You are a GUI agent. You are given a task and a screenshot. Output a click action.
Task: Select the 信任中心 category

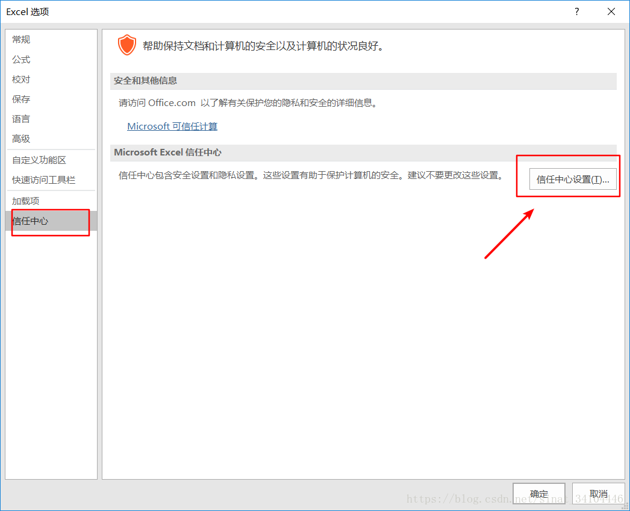tap(51, 221)
